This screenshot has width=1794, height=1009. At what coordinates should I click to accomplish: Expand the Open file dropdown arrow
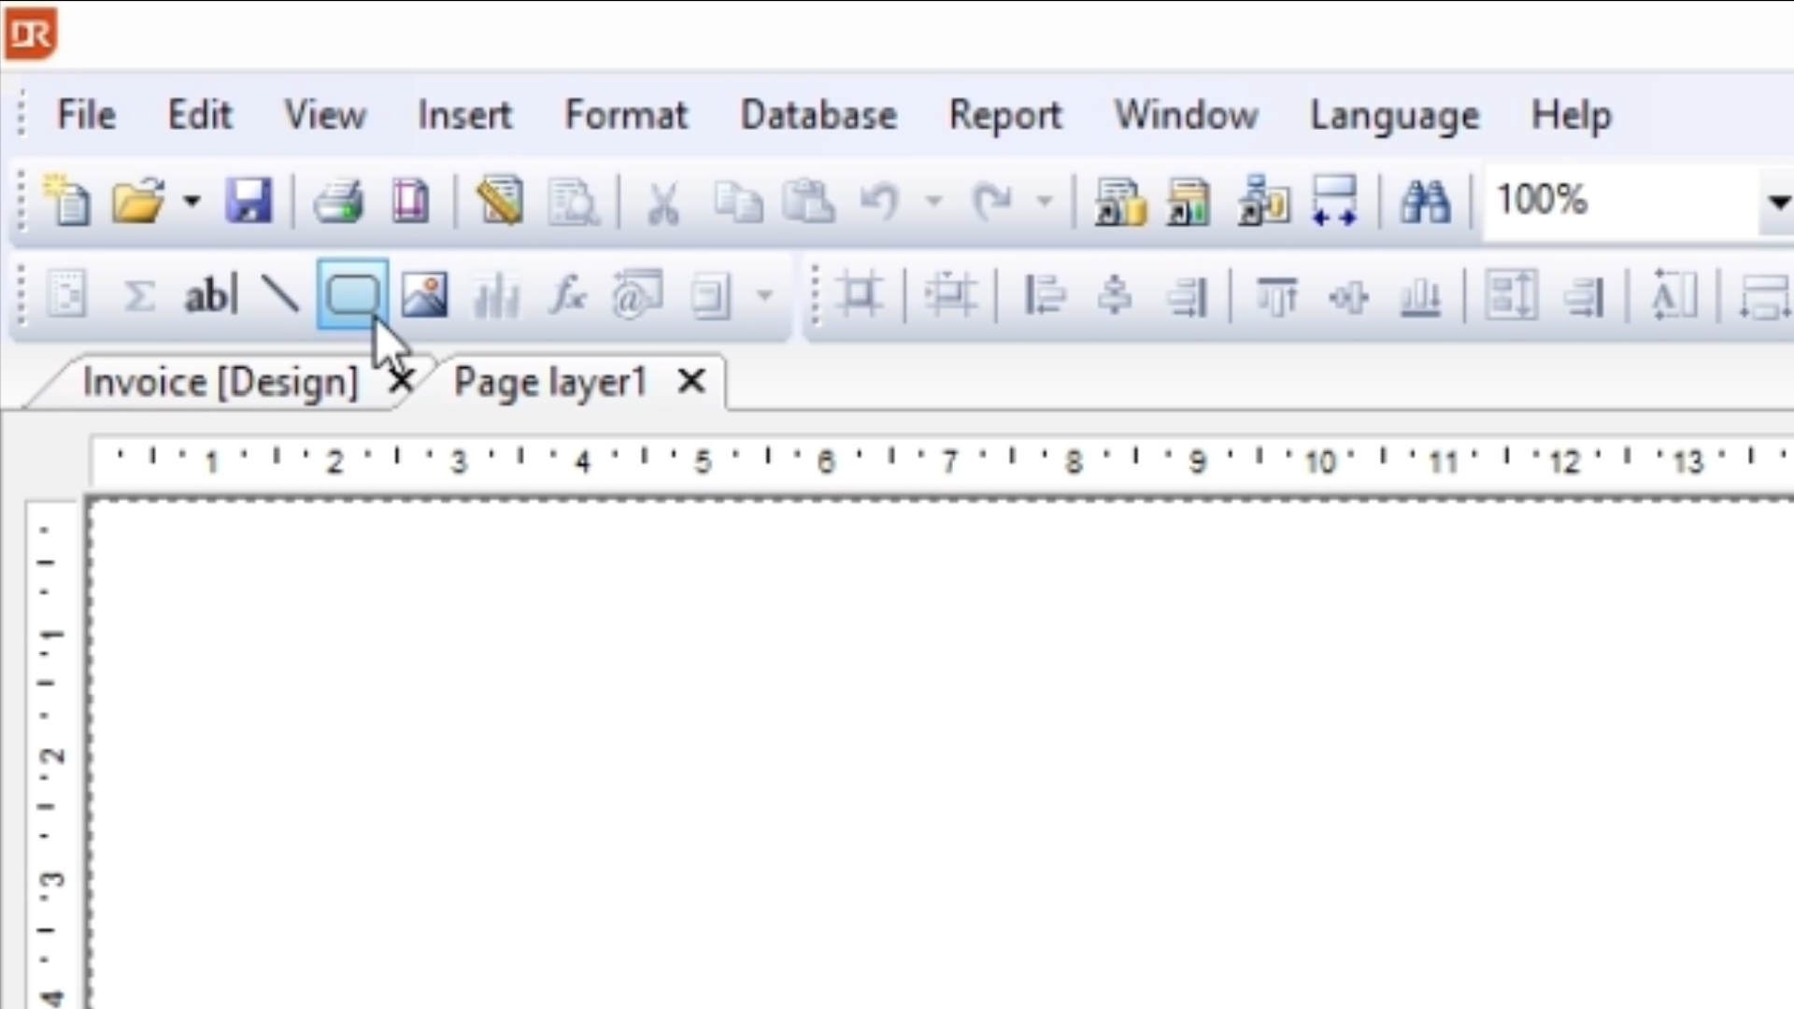pyautogui.click(x=192, y=201)
